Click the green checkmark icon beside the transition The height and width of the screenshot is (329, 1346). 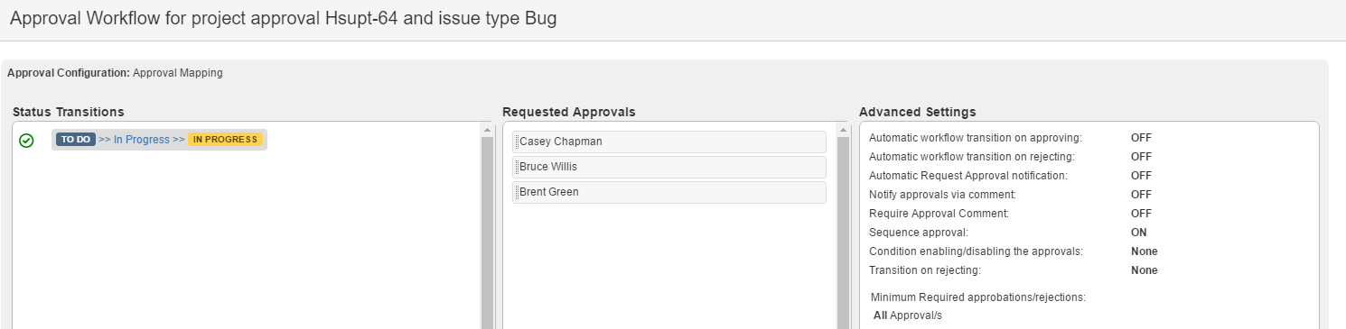pyautogui.click(x=26, y=141)
